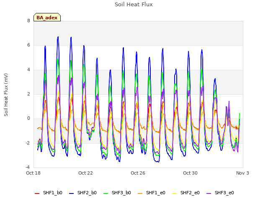The width and height of the screenshot is (268, 201).
Task: Click the y-axis value 0
Action: click(x=28, y=119)
